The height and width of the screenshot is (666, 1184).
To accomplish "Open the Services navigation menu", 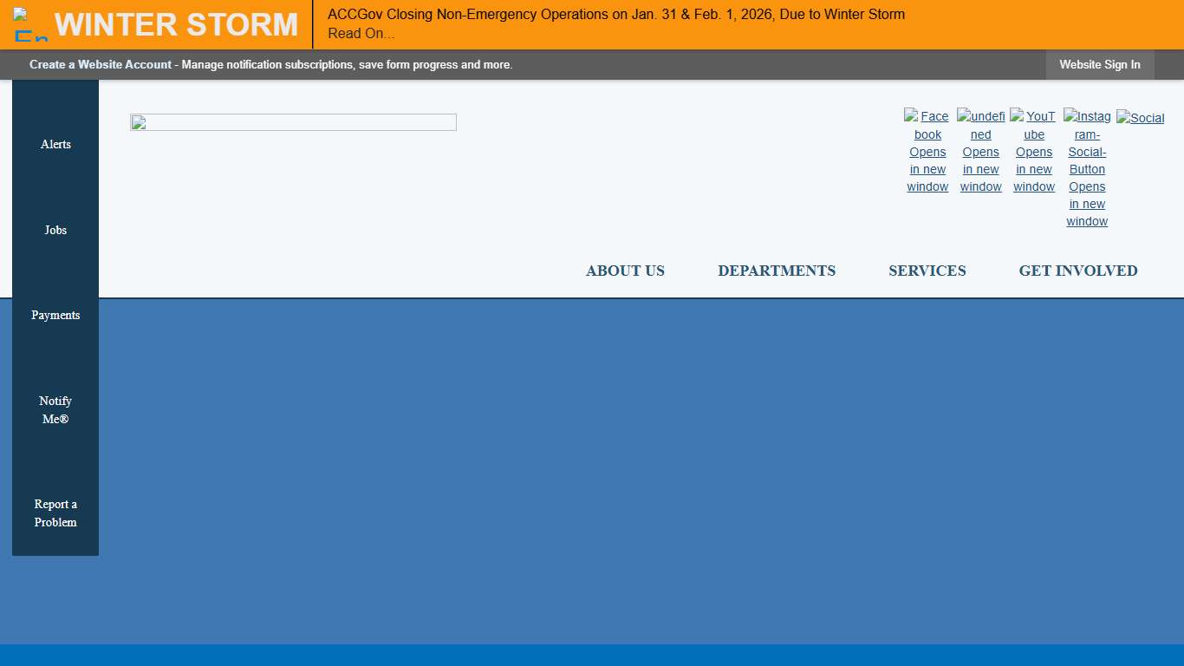I will [927, 271].
